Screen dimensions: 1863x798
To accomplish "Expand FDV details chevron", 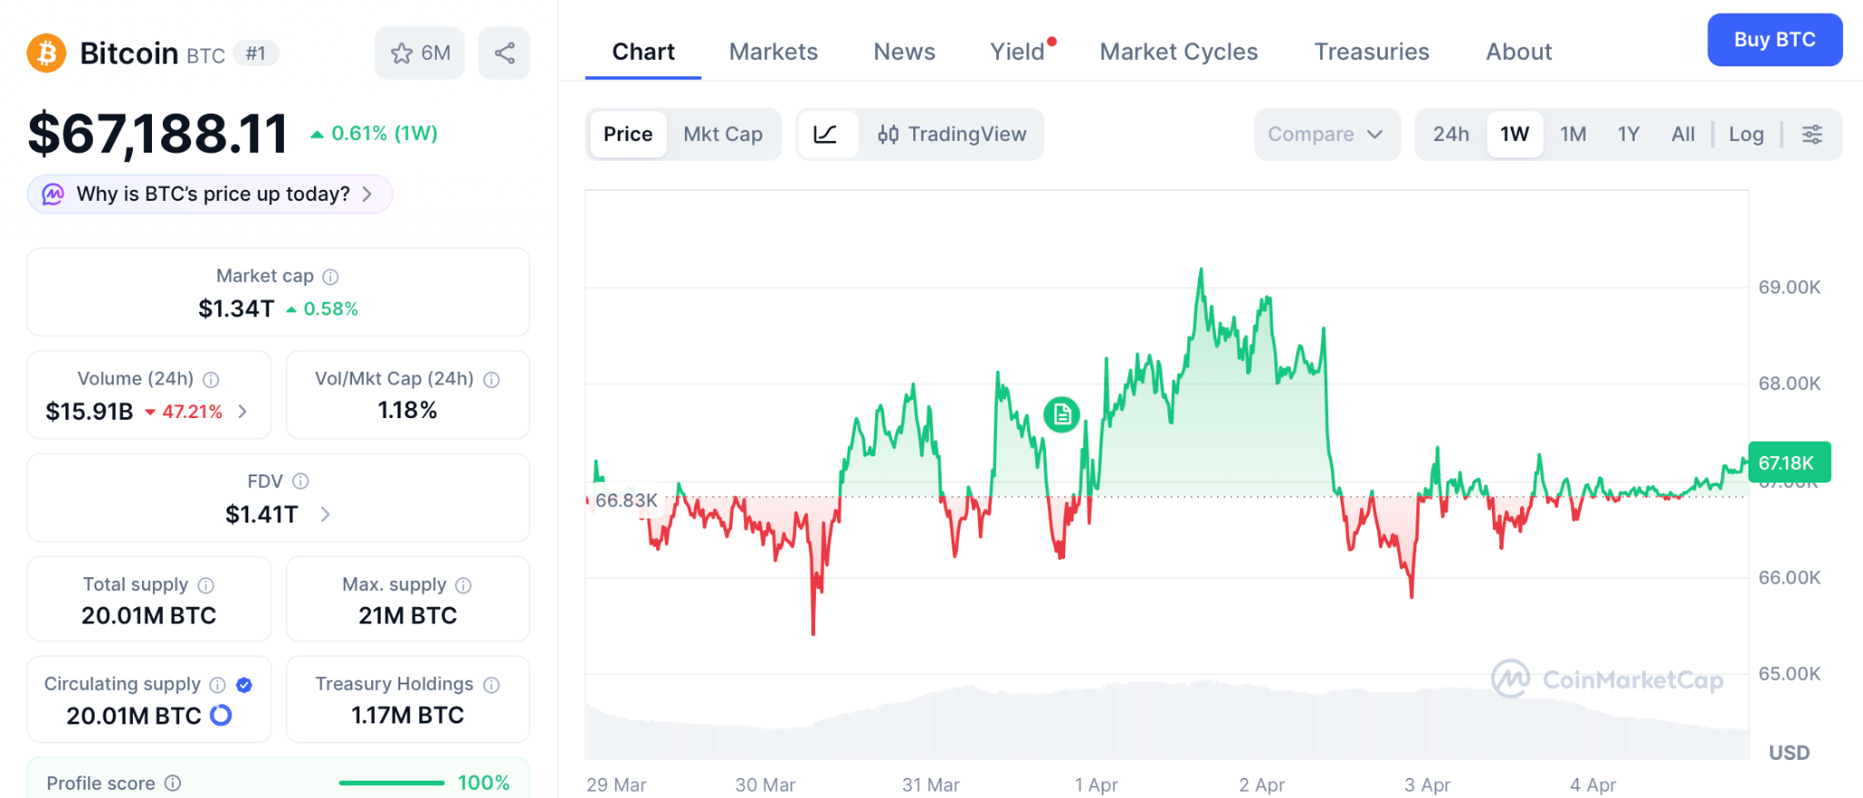I will click(x=326, y=514).
